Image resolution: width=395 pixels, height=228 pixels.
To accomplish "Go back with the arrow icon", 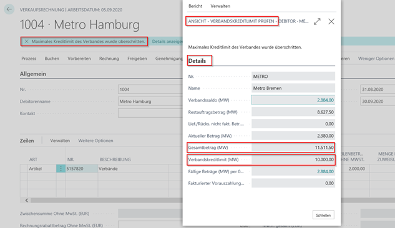I will (x=9, y=9).
